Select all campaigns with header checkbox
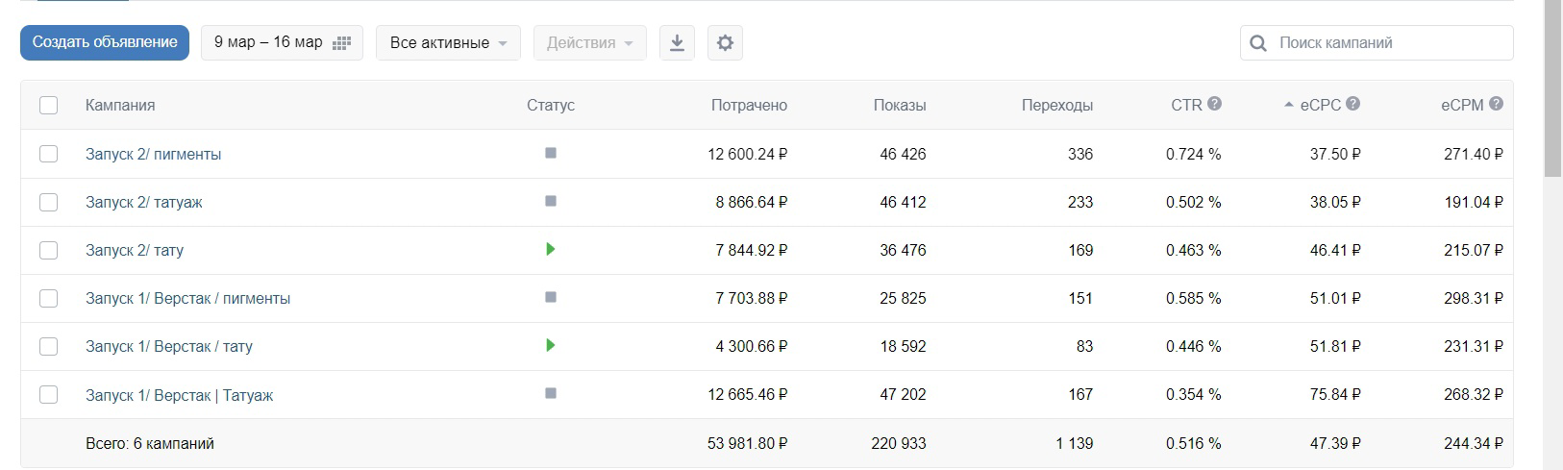The width and height of the screenshot is (1563, 470). tap(48, 105)
